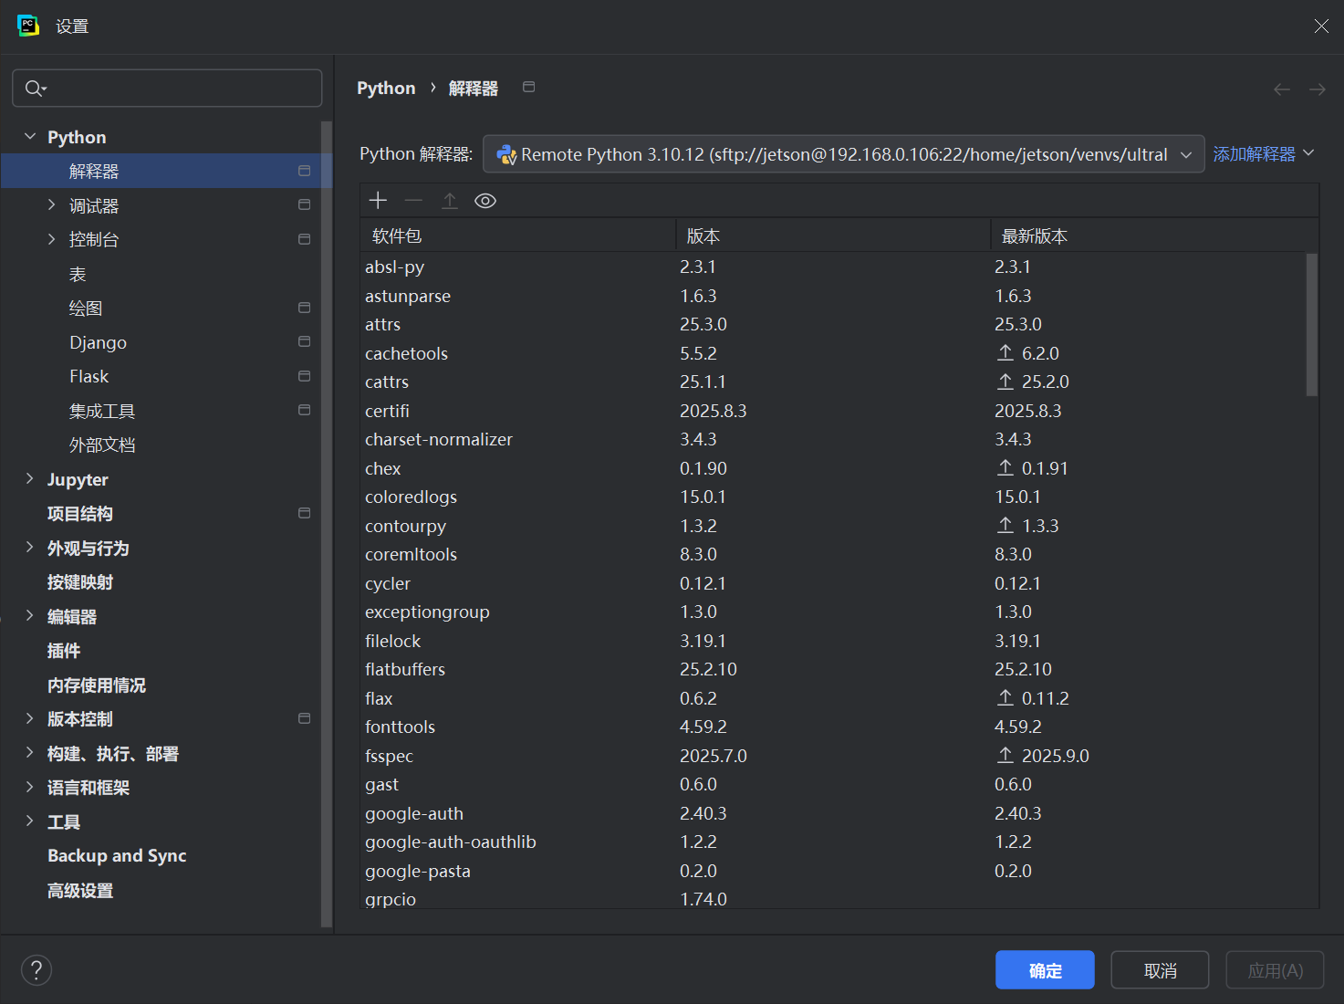Viewport: 1344px width, 1004px height.
Task: Sort by the 版本 column header
Action: 833,235
